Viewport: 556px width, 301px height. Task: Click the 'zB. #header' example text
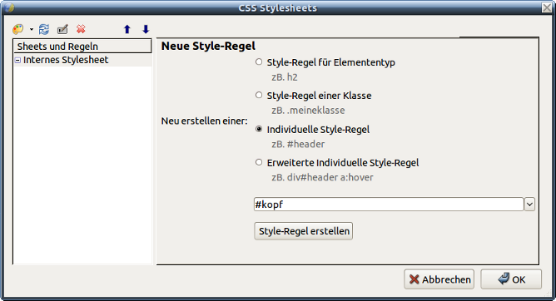(x=298, y=145)
